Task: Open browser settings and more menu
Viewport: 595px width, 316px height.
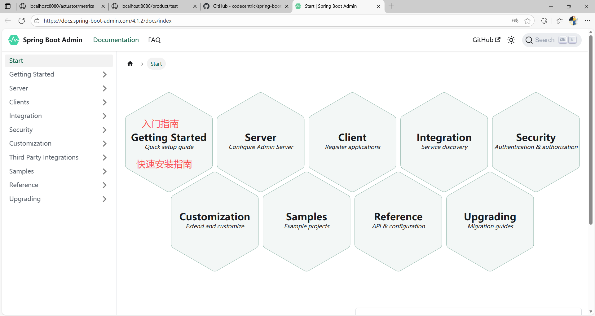Action: click(x=587, y=21)
